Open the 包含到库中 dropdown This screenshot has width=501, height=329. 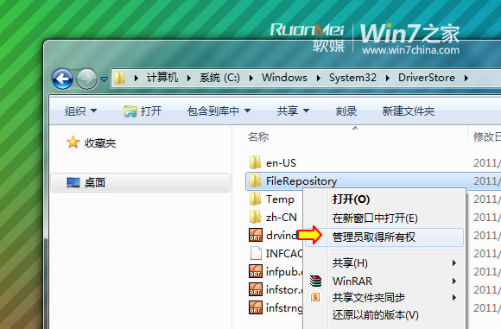coord(219,111)
